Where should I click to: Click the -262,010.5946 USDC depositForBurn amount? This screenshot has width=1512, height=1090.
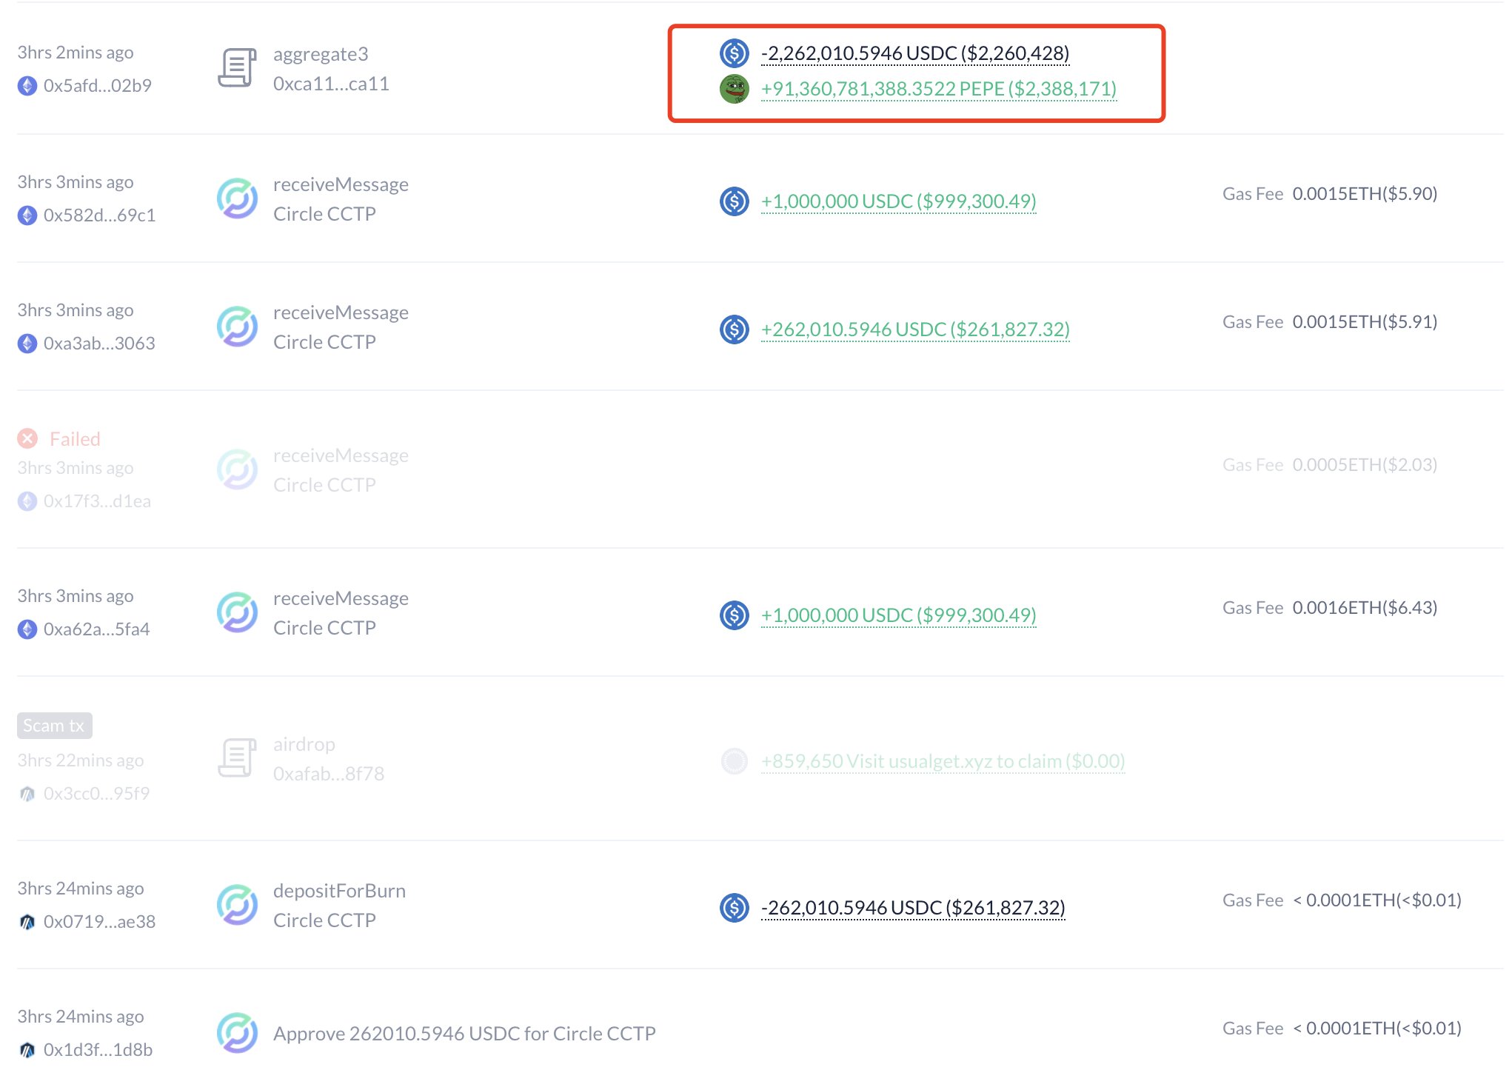[x=912, y=908]
